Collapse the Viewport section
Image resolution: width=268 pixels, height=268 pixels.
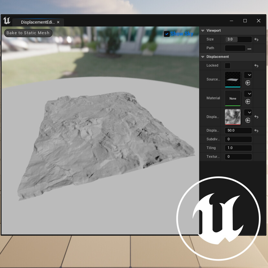[203, 30]
